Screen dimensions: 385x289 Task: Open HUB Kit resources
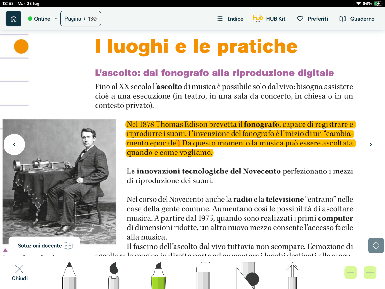point(269,19)
